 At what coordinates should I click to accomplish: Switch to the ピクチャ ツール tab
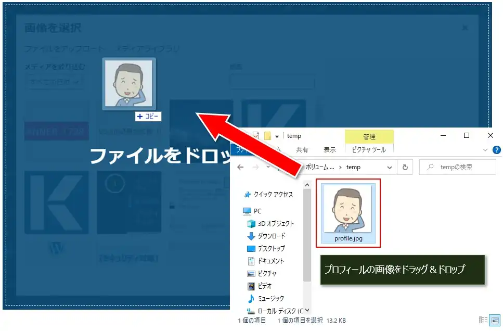369,149
